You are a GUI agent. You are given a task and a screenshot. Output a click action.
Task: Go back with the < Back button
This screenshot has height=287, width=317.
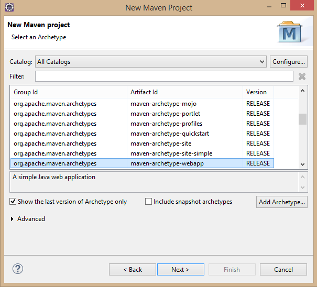pos(133,269)
